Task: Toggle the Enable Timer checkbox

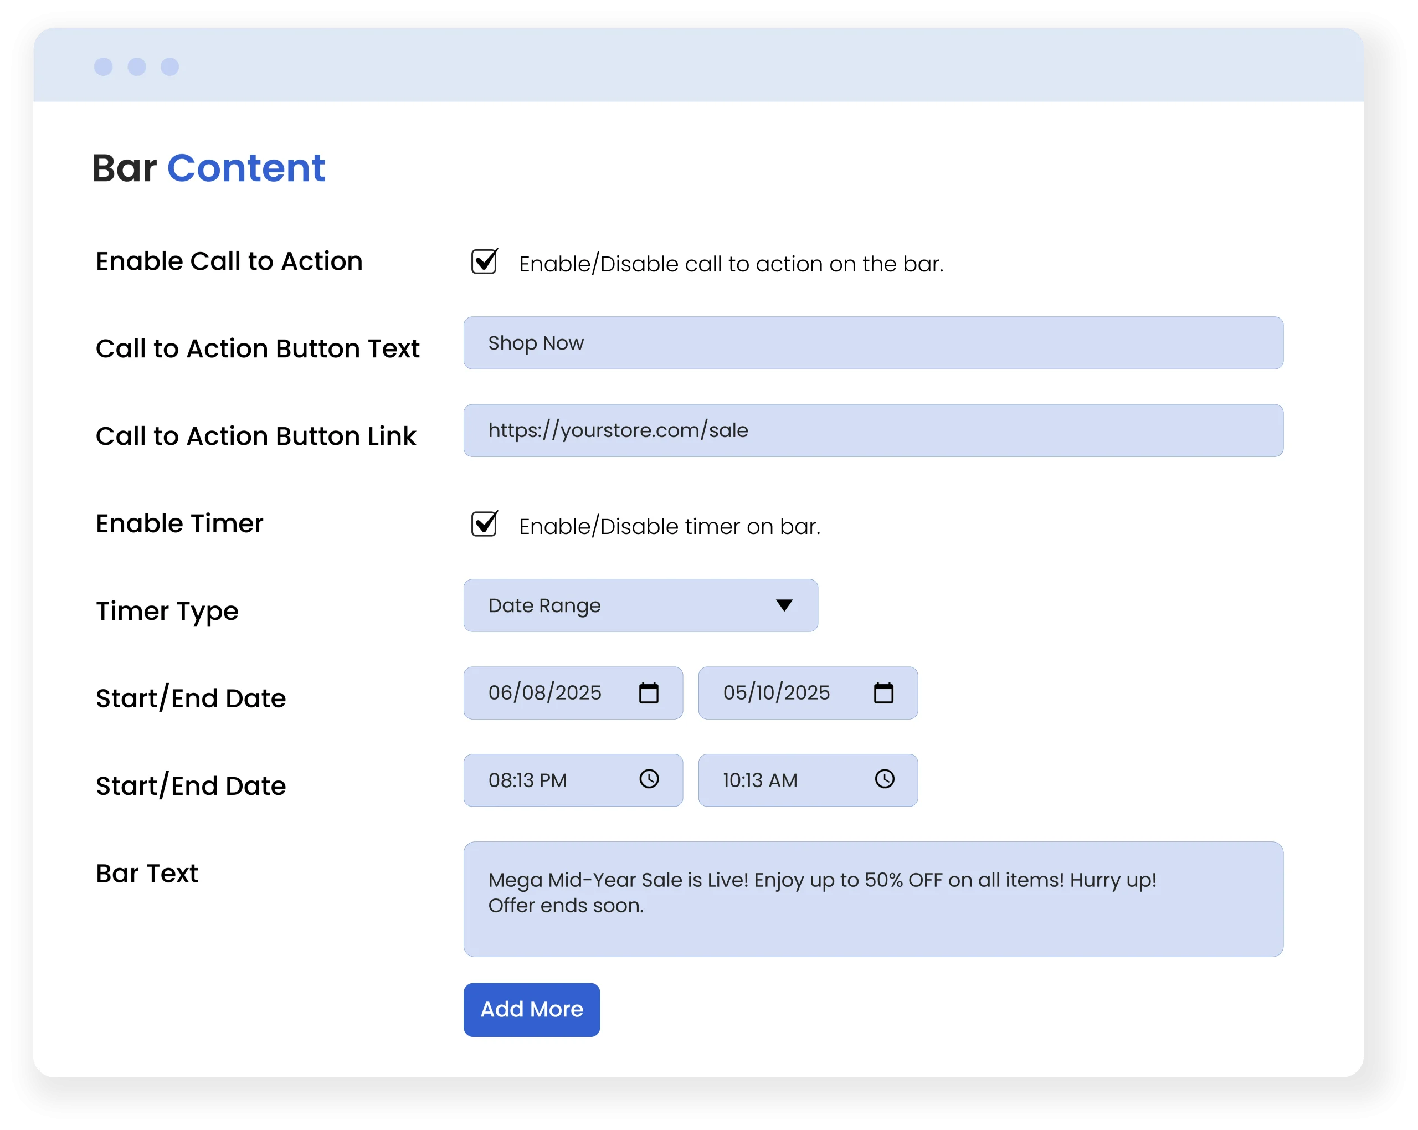Action: point(484,524)
